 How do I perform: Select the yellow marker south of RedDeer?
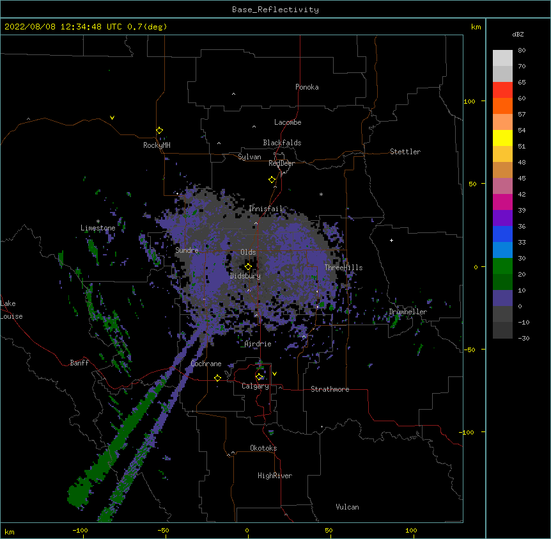[272, 179]
